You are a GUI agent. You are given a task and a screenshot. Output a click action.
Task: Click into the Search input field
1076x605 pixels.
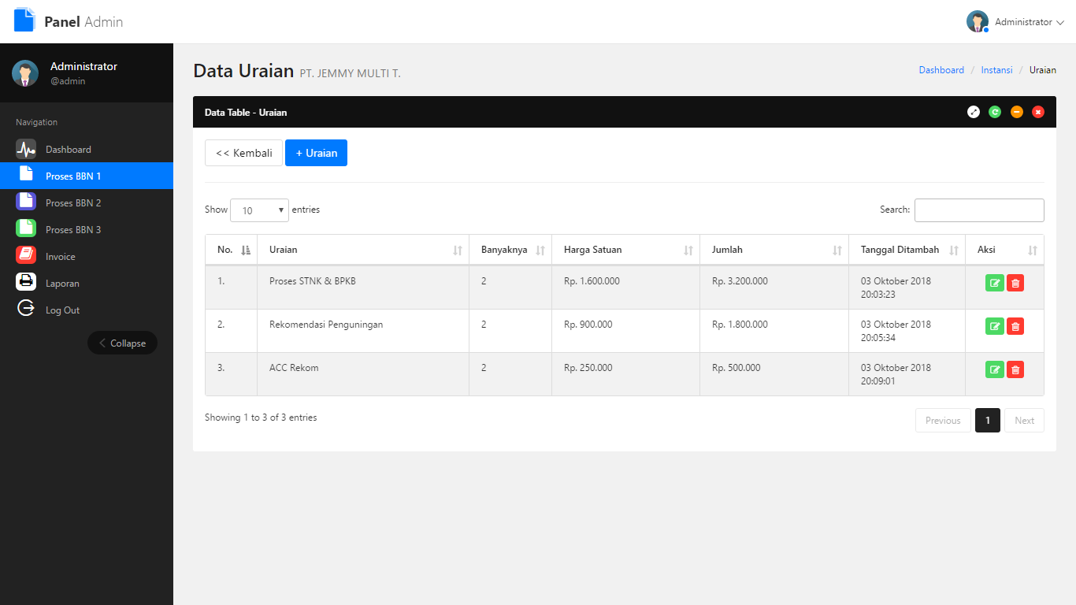pyautogui.click(x=979, y=210)
